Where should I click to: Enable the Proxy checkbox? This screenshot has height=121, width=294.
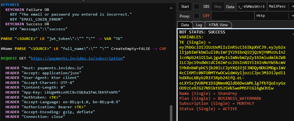(x=197, y=16)
